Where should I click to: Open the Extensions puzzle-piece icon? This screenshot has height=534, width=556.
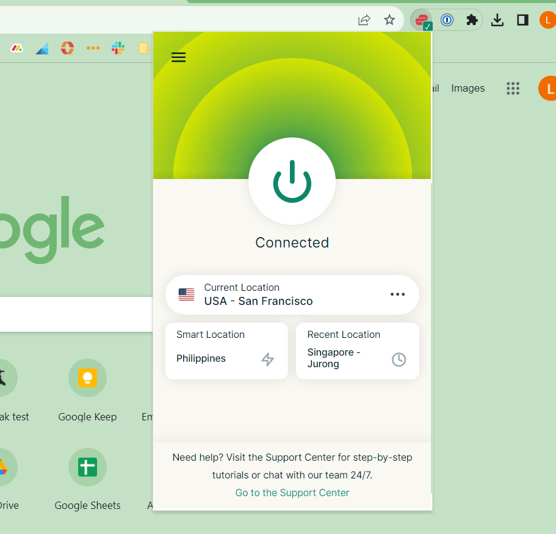[472, 20]
